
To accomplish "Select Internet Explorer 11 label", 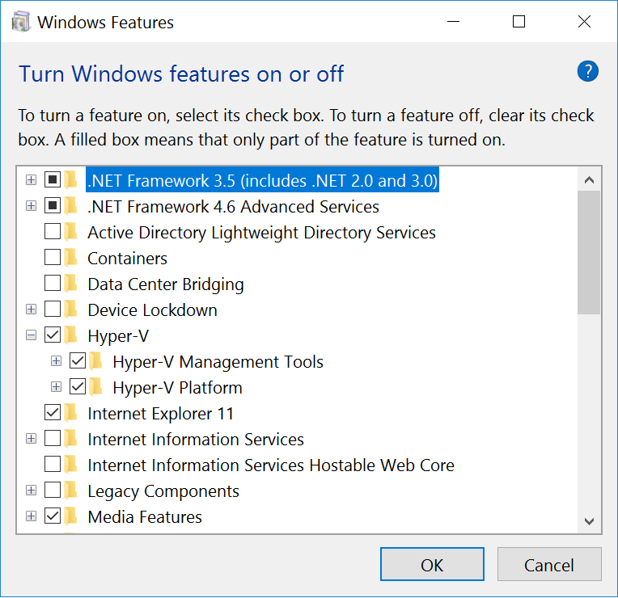I will [160, 414].
